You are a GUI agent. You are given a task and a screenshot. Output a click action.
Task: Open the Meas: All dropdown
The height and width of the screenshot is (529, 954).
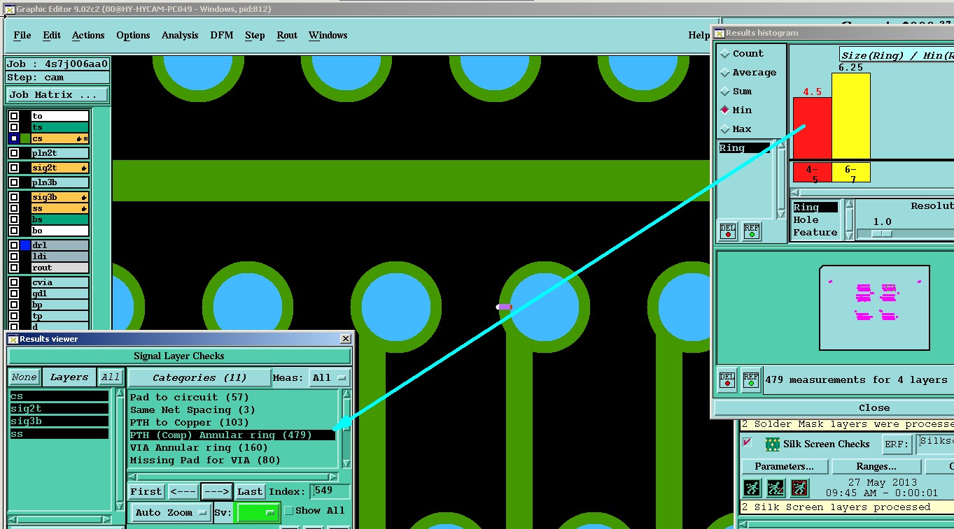point(330,378)
